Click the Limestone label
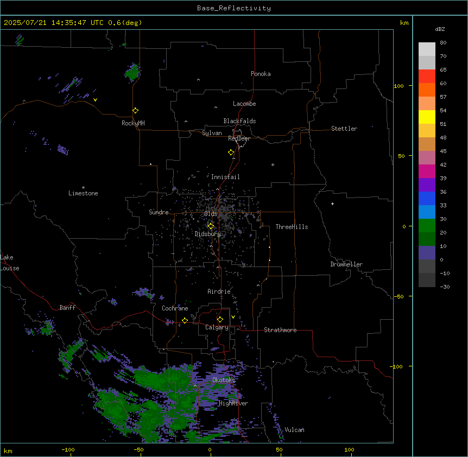This screenshot has width=468, height=457. [83, 193]
